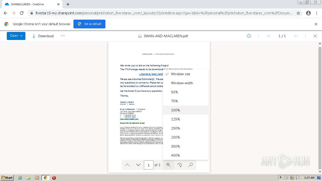The height and width of the screenshot is (181, 322).
Task: Visit www.swanmaclaren.com link in signature
Action: point(129,119)
